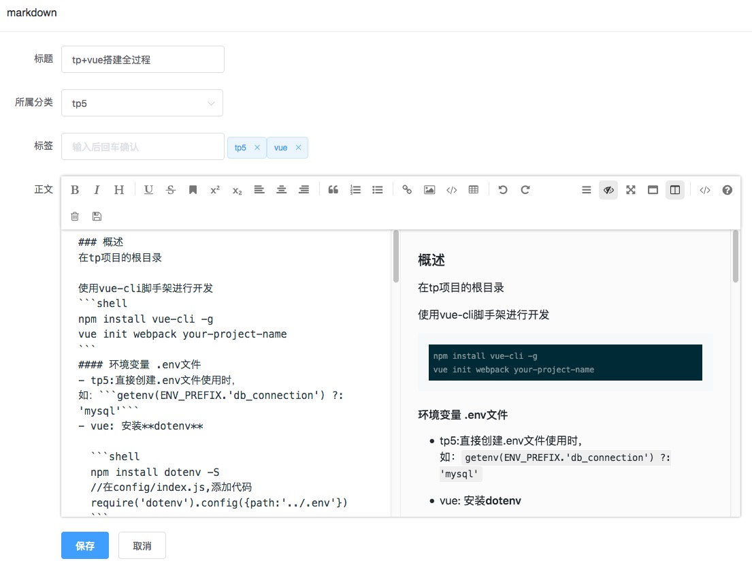Apply strikethrough formatting
The width and height of the screenshot is (752, 561).
pyautogui.click(x=171, y=190)
